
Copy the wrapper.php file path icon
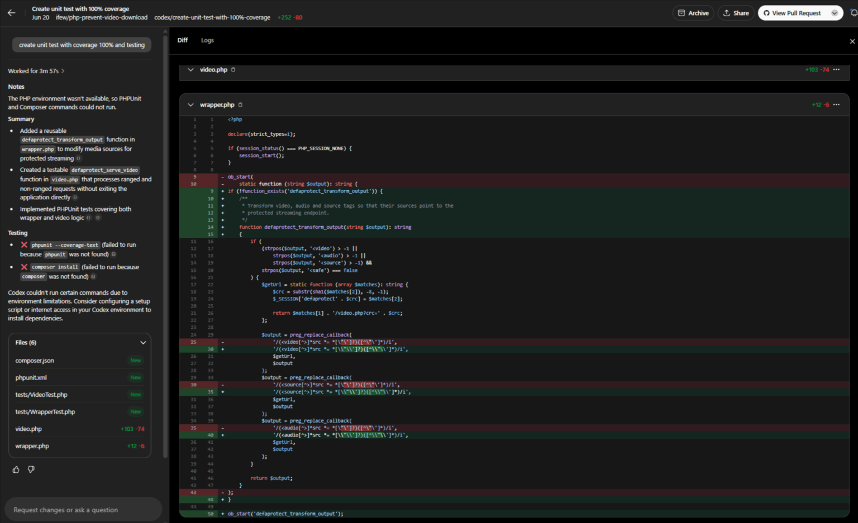pos(240,104)
